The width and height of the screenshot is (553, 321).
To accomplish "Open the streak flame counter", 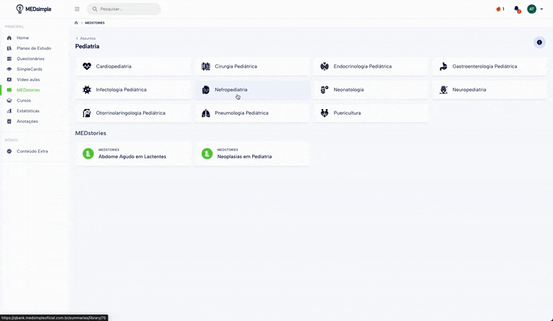I will tap(500, 9).
